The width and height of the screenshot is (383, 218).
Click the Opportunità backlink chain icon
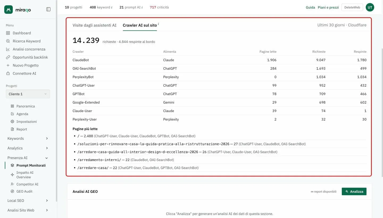pos(8,57)
